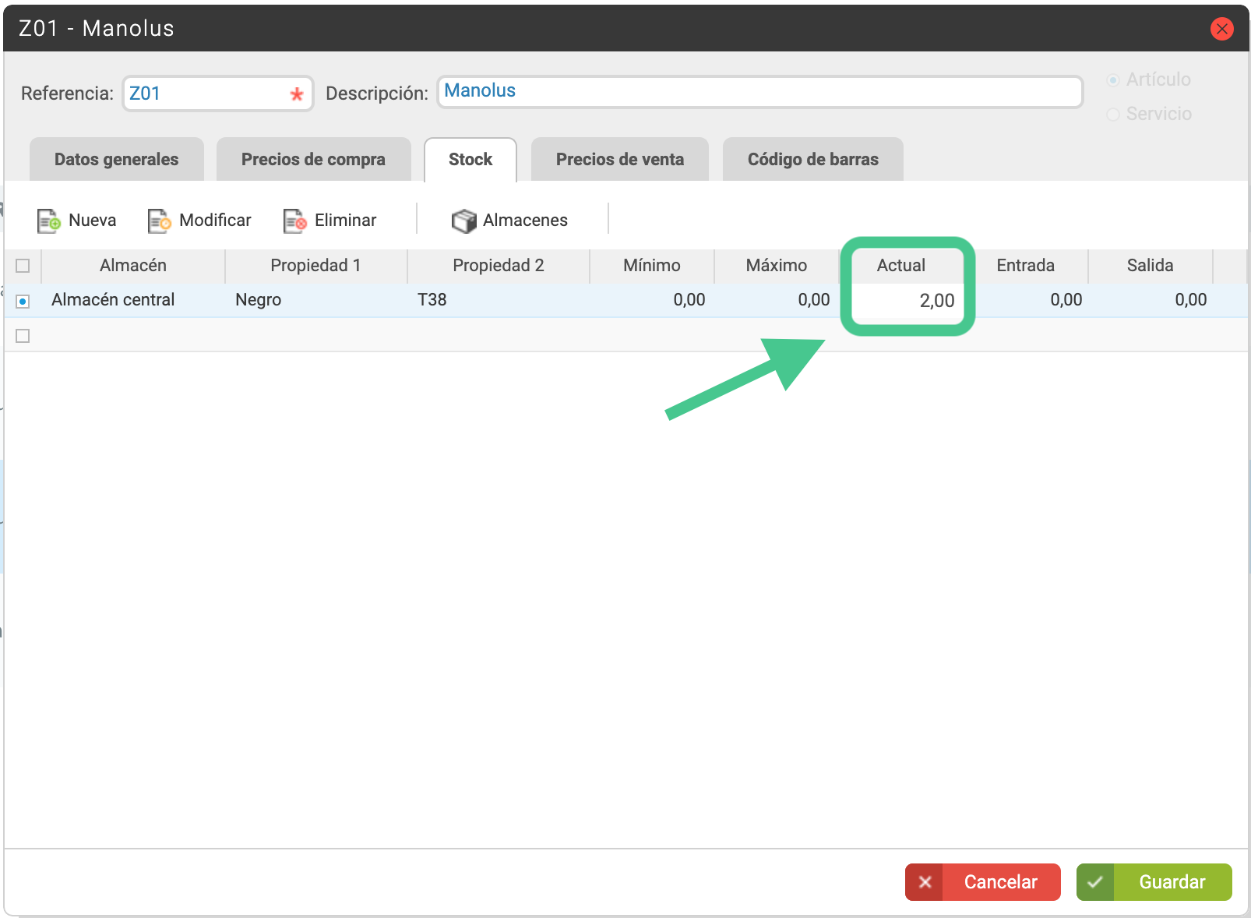The height and width of the screenshot is (918, 1251).
Task: Open the Precios de venta tab
Action: [620, 159]
